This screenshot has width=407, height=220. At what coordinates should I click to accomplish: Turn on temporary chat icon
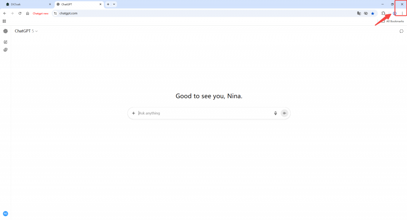(x=401, y=31)
